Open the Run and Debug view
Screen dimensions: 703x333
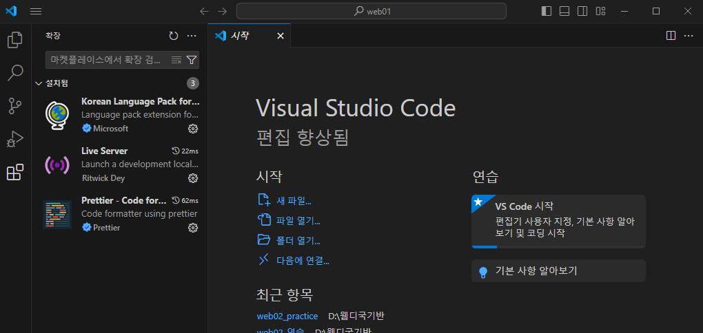point(15,139)
